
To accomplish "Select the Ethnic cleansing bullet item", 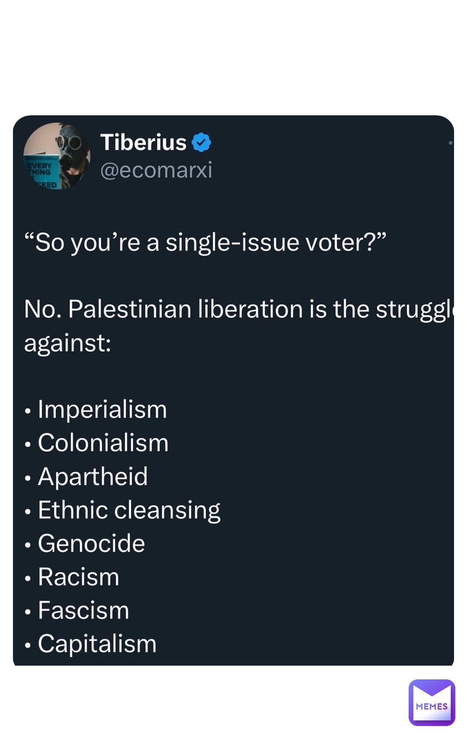I will pyautogui.click(x=122, y=510).
